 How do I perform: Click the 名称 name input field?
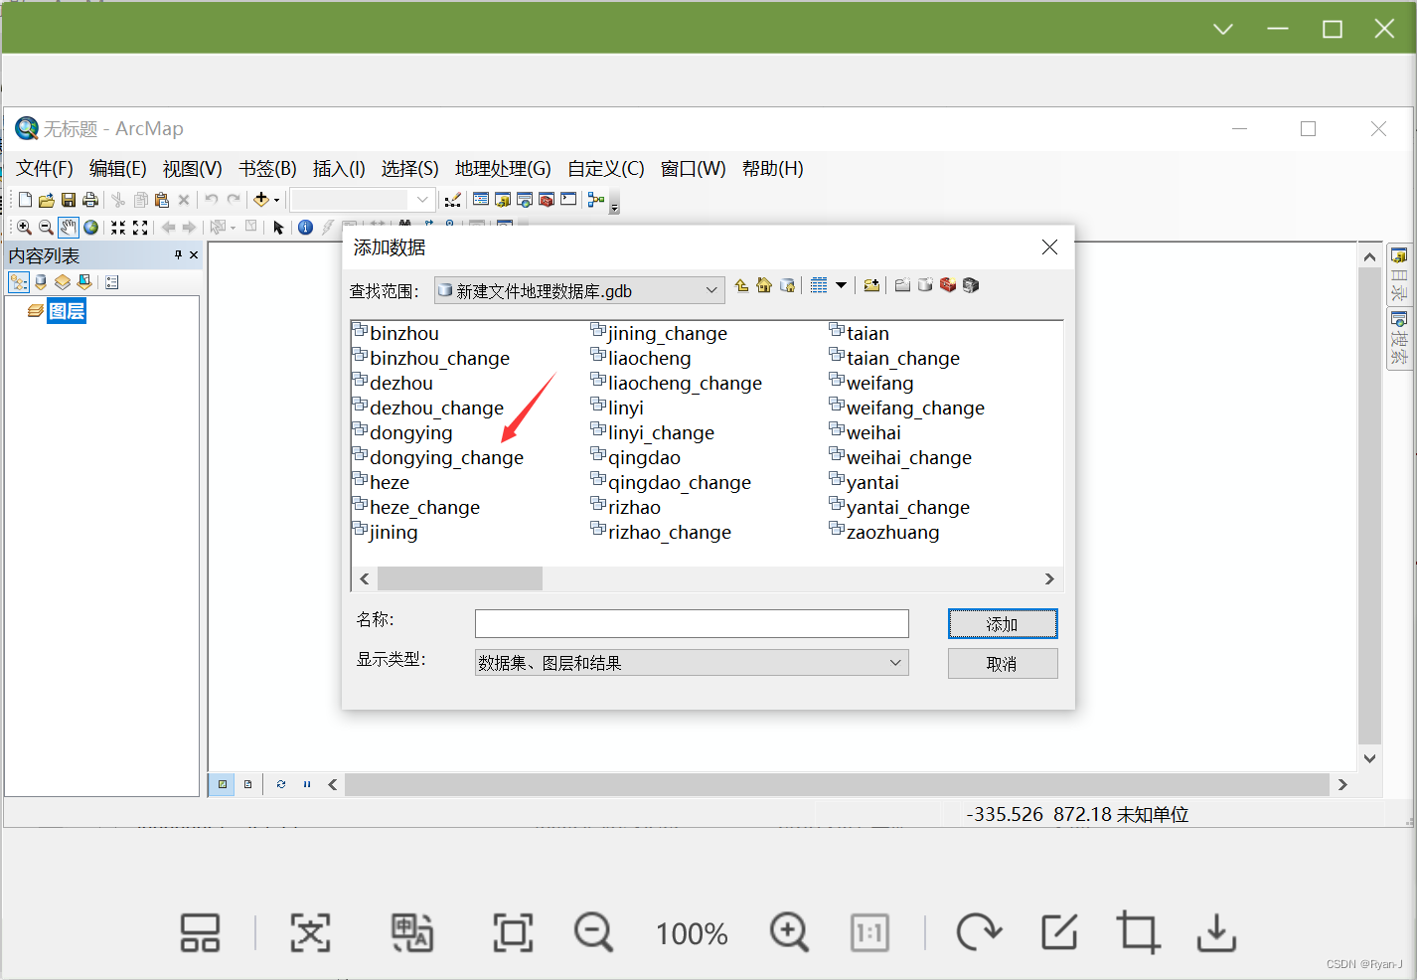point(692,623)
